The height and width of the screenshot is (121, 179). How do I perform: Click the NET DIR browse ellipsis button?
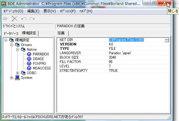167,40
